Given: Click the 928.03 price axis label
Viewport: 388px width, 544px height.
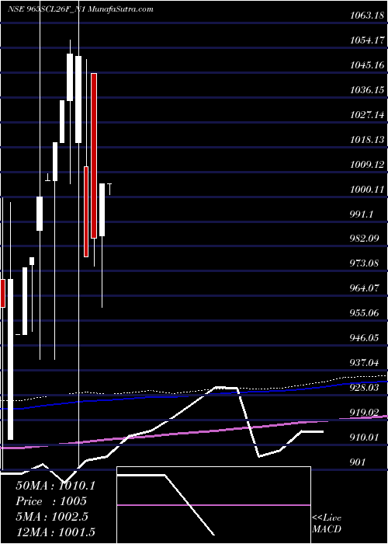Looking at the screenshot, I should click(365, 388).
